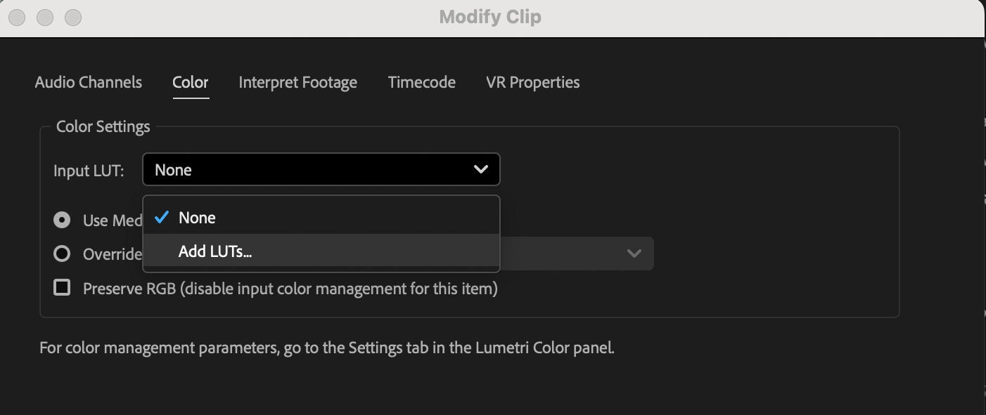Click the Color Settings group label
This screenshot has width=986, height=415.
pyautogui.click(x=103, y=127)
